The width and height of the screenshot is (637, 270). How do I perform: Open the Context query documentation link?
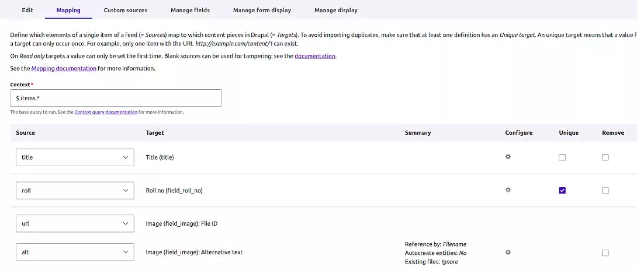(106, 112)
